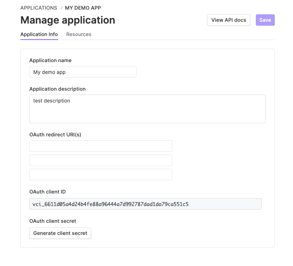
Task: Save the application changes
Action: click(x=265, y=20)
